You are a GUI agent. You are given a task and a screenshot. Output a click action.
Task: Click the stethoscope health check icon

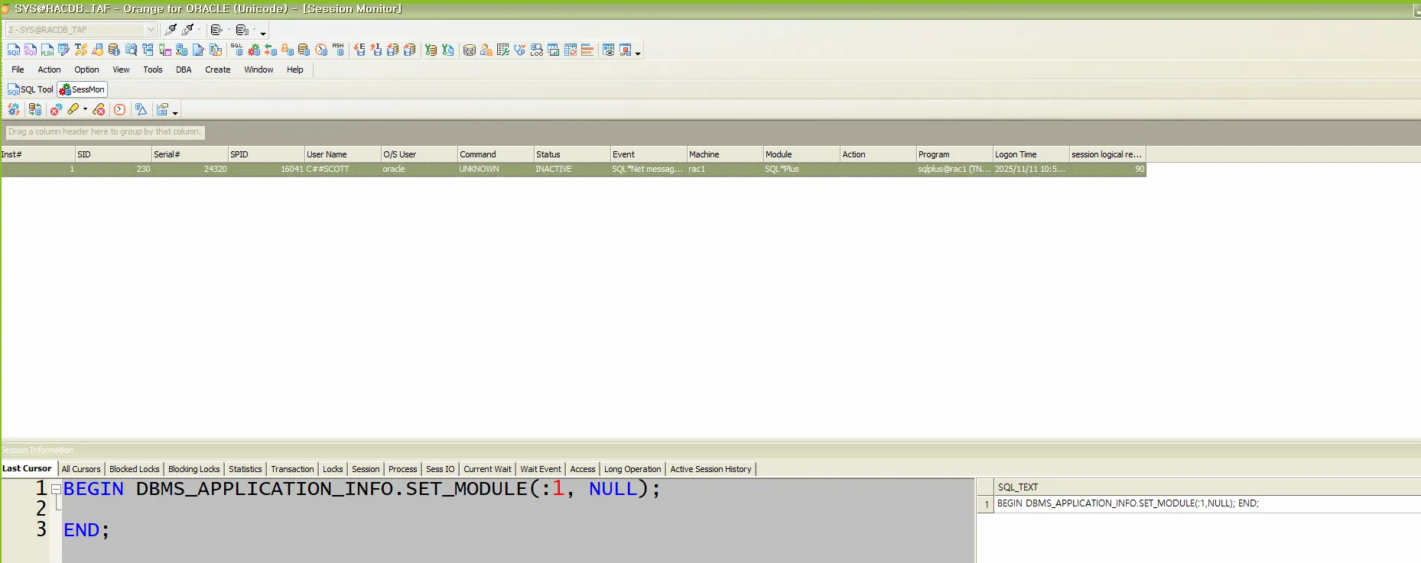(x=520, y=50)
